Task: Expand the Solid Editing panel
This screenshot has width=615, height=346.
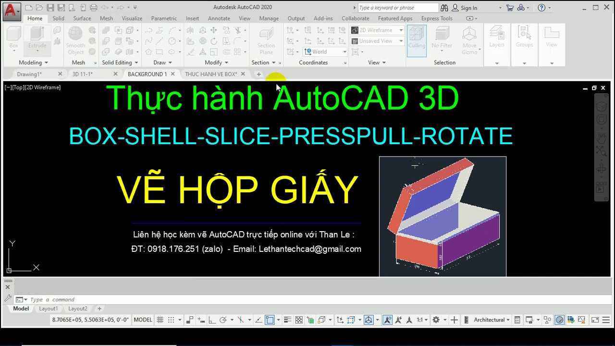Action: (120, 62)
